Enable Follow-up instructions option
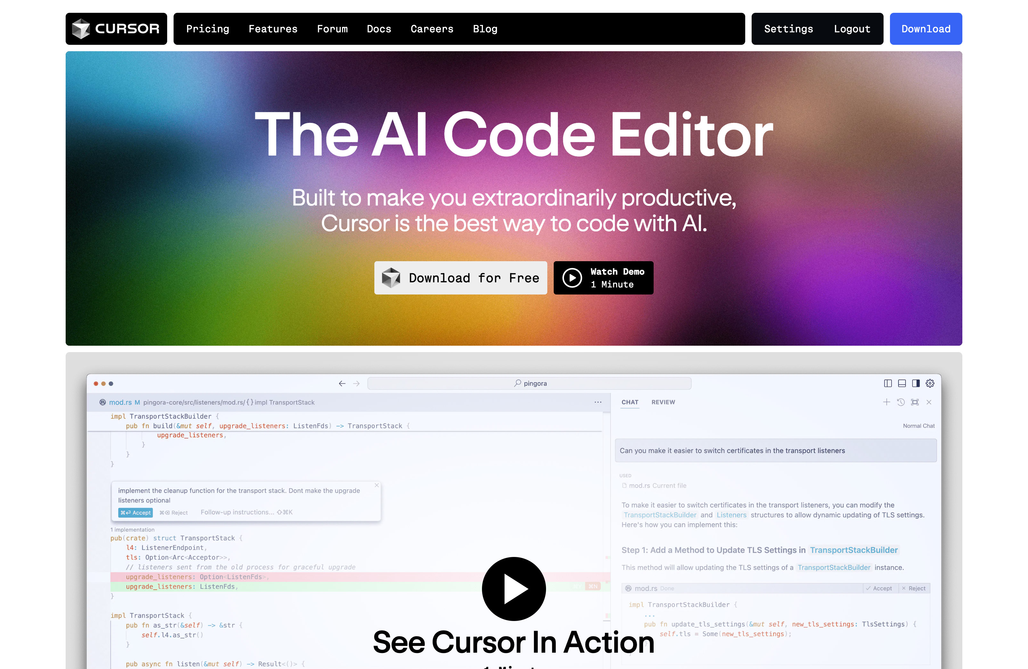This screenshot has height=669, width=1028. pyautogui.click(x=238, y=512)
